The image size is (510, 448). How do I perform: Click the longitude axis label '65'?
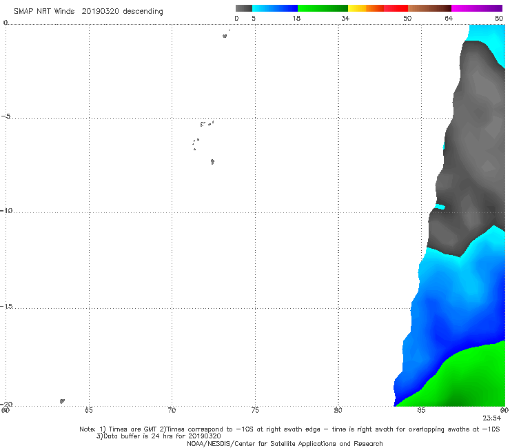(x=89, y=411)
